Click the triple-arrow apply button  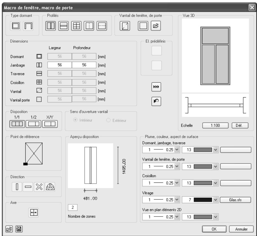[x=156, y=87]
